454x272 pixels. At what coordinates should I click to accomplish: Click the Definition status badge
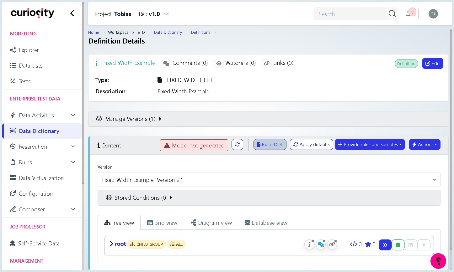point(406,64)
